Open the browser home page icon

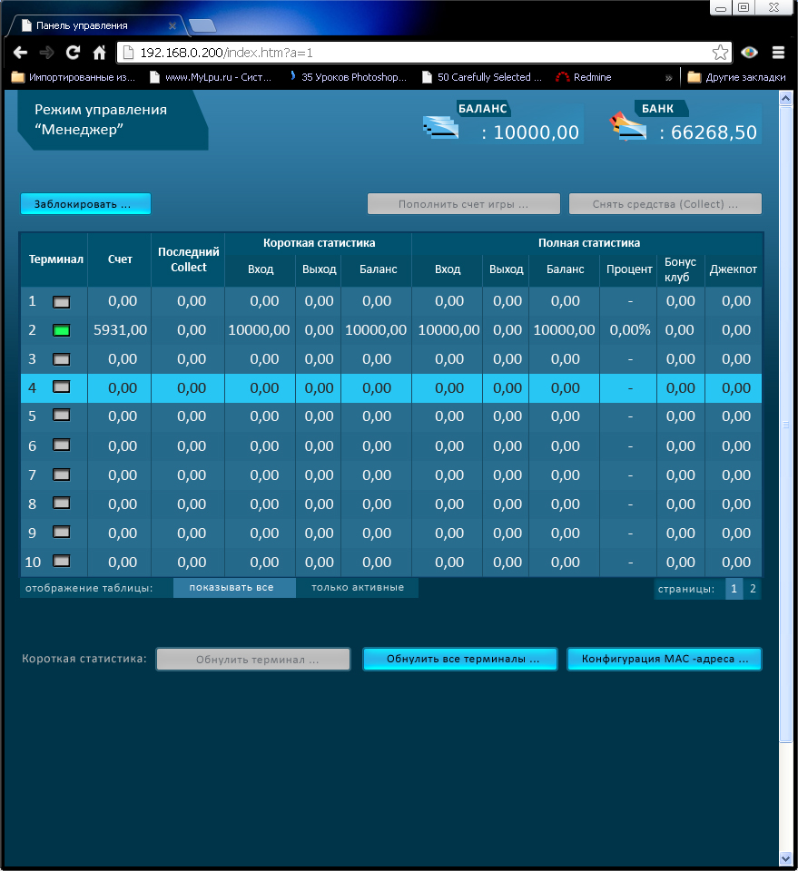pyautogui.click(x=100, y=53)
